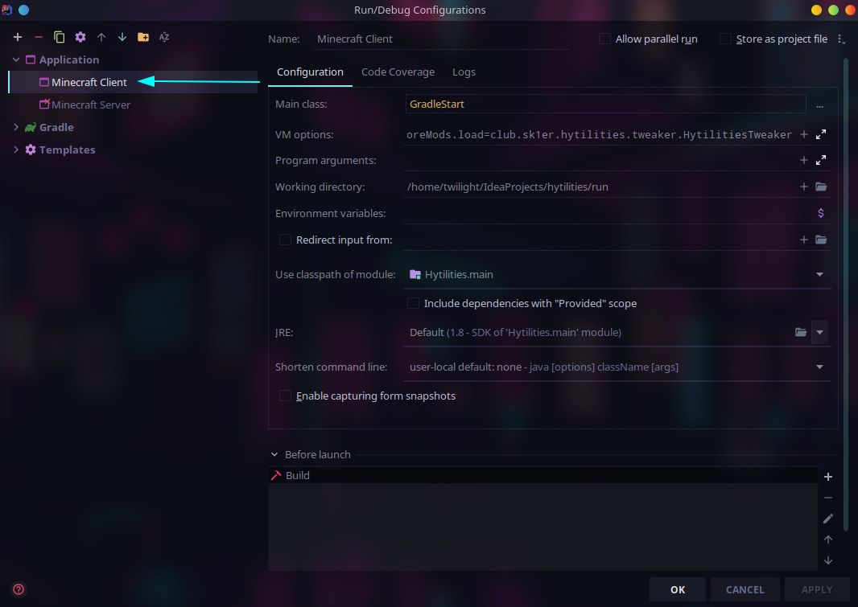Edit environment variables dollar icon
858x607 pixels.
click(821, 213)
